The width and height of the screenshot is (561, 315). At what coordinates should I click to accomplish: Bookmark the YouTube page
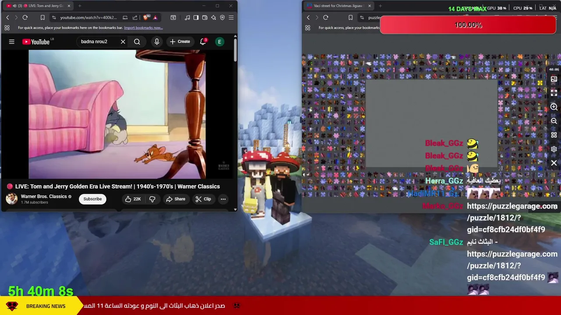[43, 17]
